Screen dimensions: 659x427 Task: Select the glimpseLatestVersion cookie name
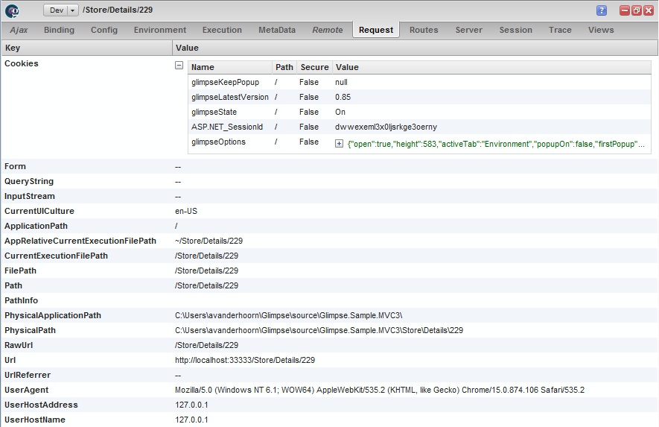[230, 97]
